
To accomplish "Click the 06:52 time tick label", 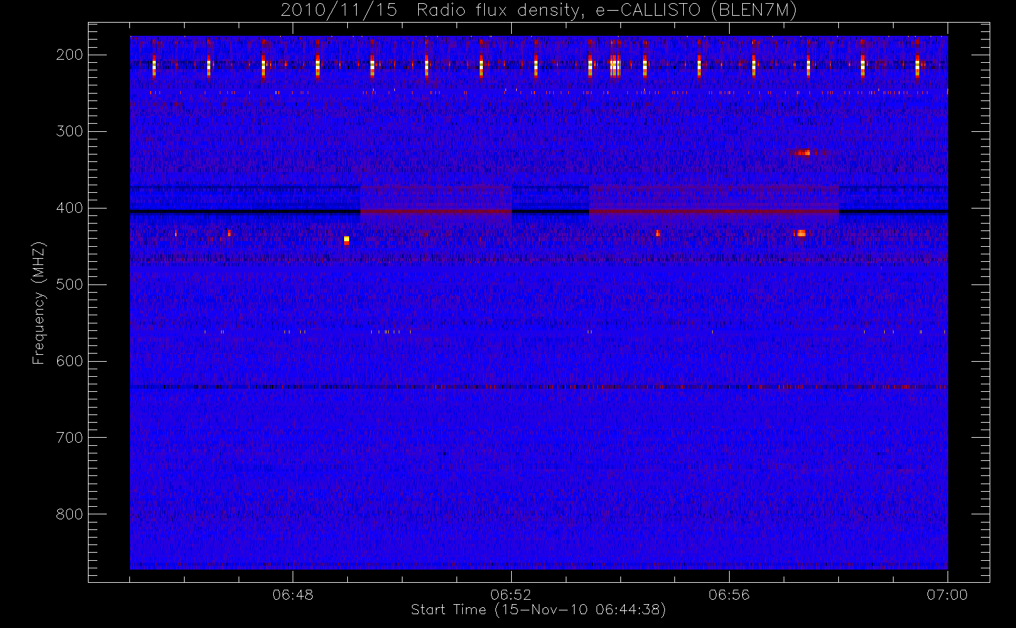I will coord(511,595).
